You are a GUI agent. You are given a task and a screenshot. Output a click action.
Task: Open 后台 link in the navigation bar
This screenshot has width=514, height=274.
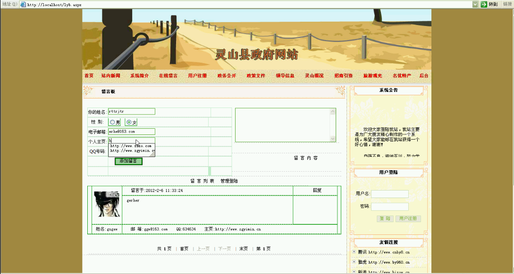pyautogui.click(x=424, y=75)
